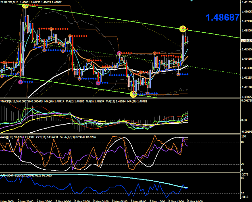Select the 1.48490 price axis label
This screenshot has height=202, width=252.
[x=247, y=59]
